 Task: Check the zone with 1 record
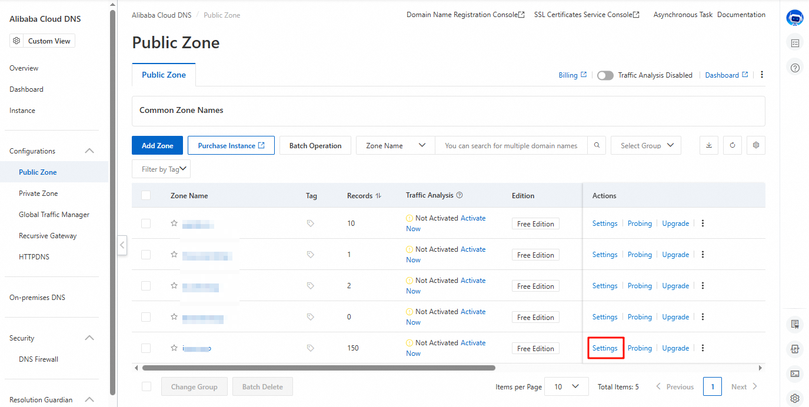pyautogui.click(x=146, y=255)
